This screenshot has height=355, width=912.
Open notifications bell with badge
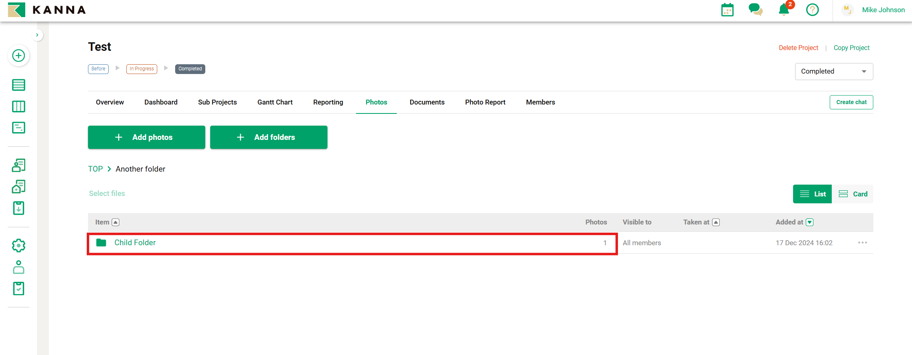point(784,10)
